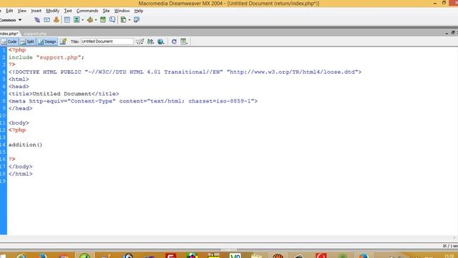Open the Edit menu
The height and width of the screenshot is (258, 458).
tap(9, 11)
